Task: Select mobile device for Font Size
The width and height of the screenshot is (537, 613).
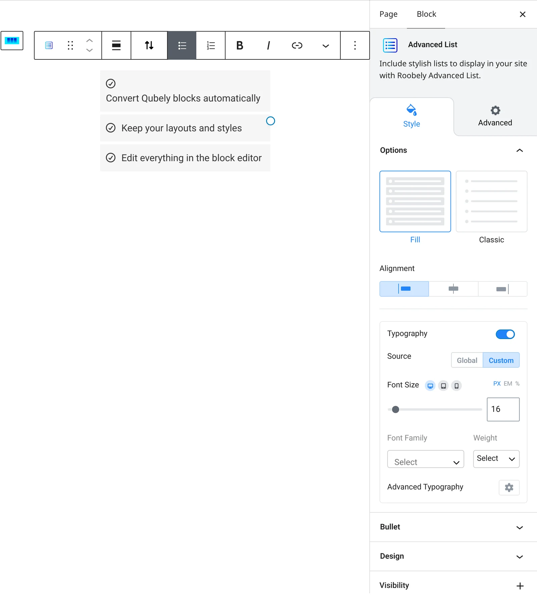Action: [x=456, y=385]
